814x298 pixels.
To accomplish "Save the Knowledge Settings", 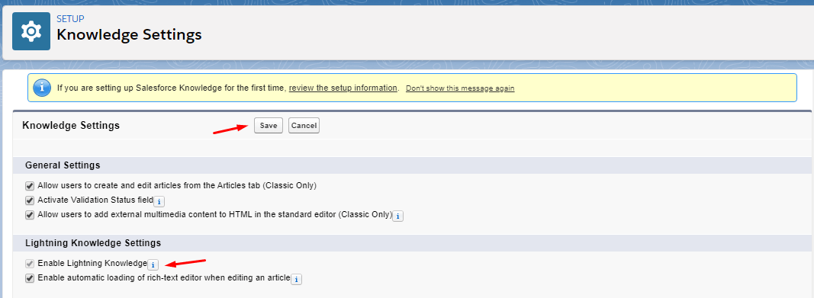I will [x=269, y=126].
